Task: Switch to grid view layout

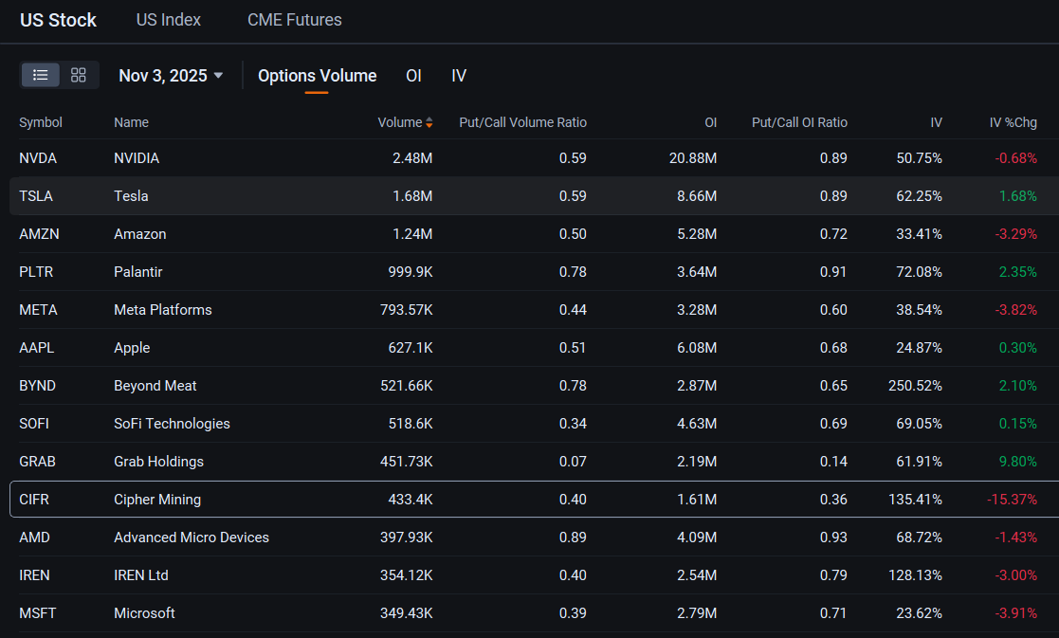Action: tap(79, 75)
